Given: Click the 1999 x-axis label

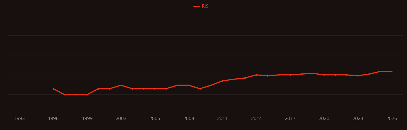Looking at the screenshot, I should point(87,119).
